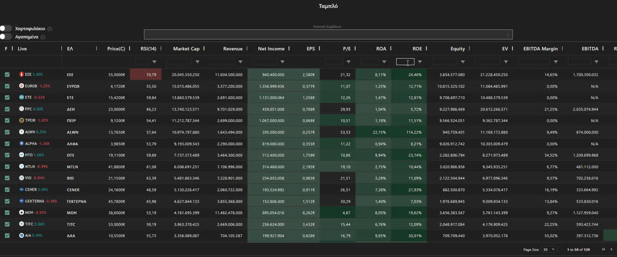Click ΓΕΚΤΕΡΝΑ in the ΕΛ column

(77, 201)
